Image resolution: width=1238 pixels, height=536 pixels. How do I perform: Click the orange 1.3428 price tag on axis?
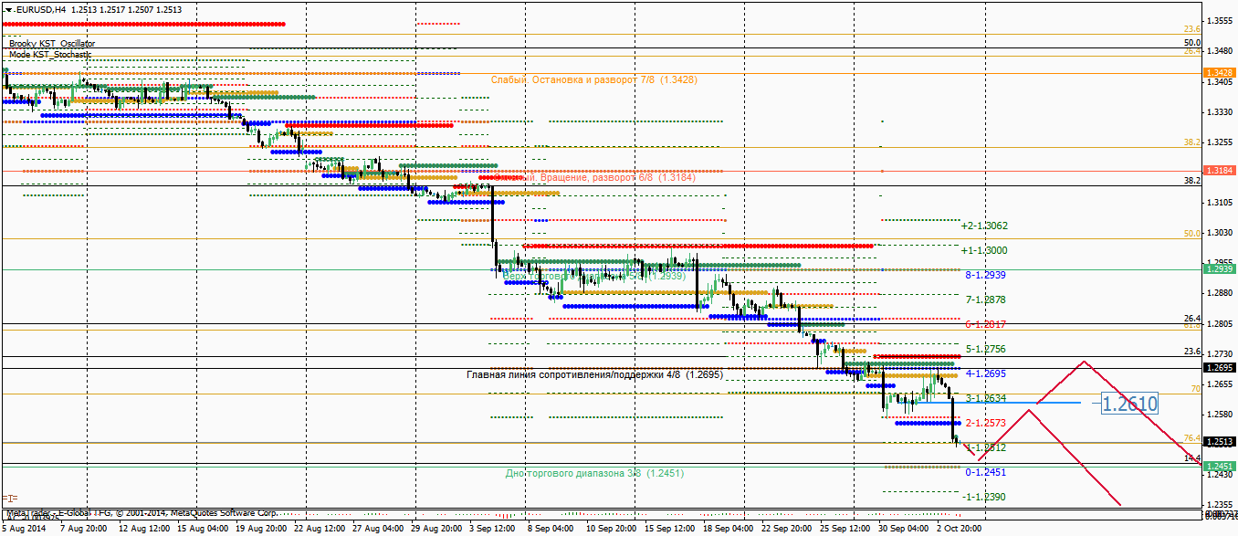coord(1221,72)
